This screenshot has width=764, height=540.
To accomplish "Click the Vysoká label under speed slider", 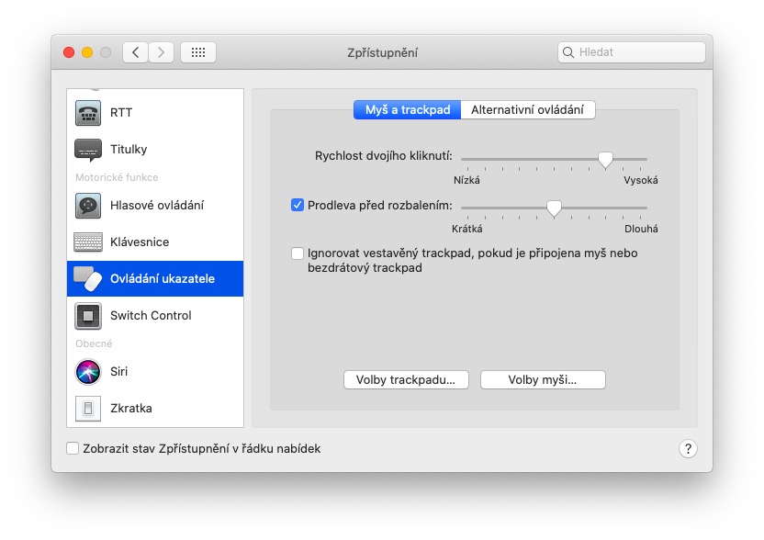I will click(x=641, y=180).
